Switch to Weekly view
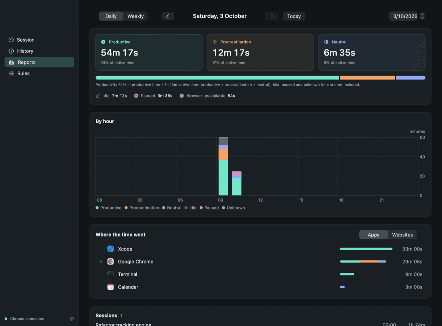 coord(136,16)
